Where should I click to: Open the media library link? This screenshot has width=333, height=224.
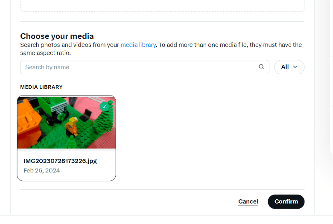coord(138,45)
